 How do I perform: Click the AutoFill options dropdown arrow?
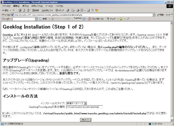tap(125, 19)
